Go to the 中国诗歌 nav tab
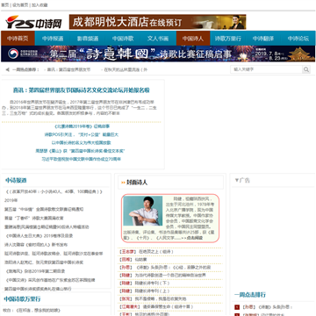The width and height of the screenshot is (316, 316). 123,39
